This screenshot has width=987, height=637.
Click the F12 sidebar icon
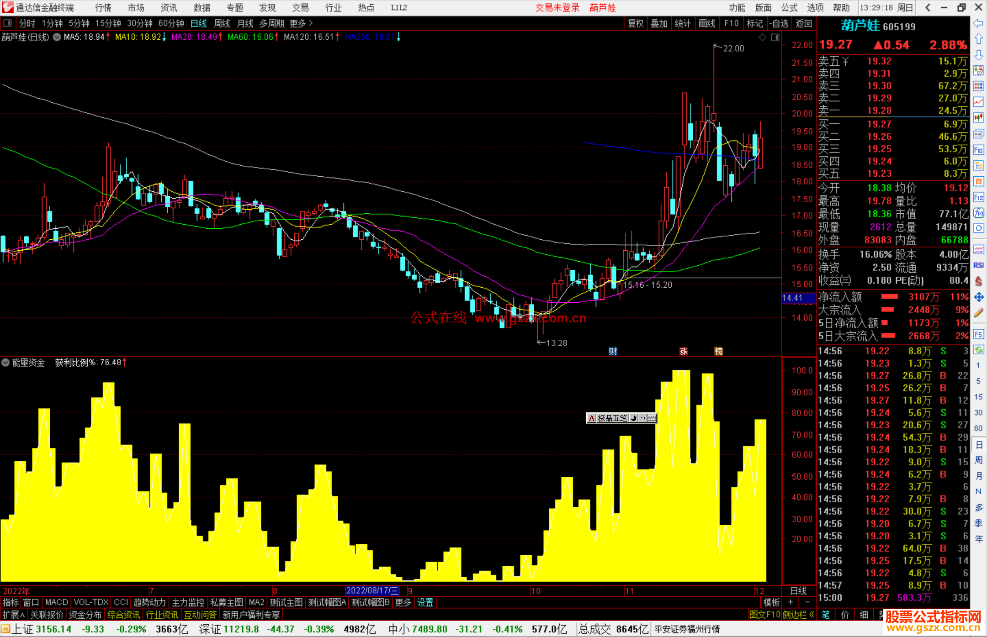(978, 197)
